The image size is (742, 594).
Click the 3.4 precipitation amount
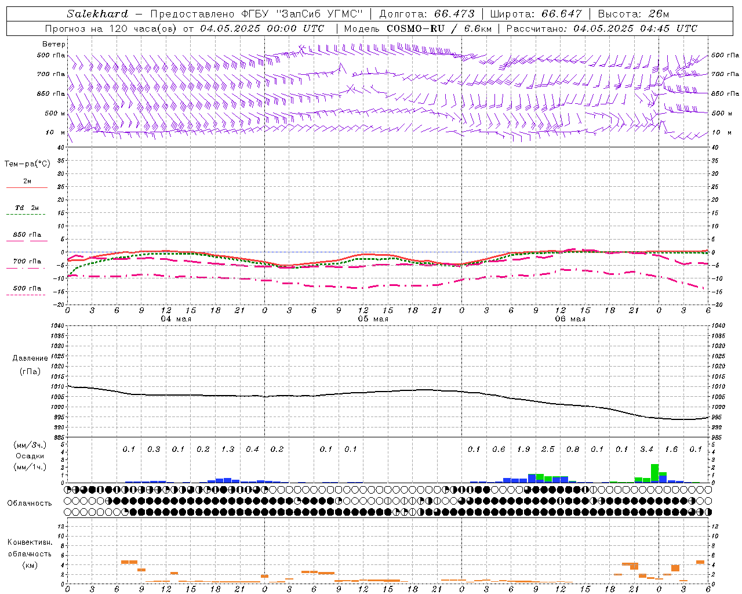tap(646, 450)
